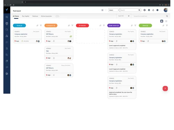Image resolution: width=174 pixels, height=130 pixels.
Task: Open the cloud icon at sidebar bottom
Action: tap(7, 73)
